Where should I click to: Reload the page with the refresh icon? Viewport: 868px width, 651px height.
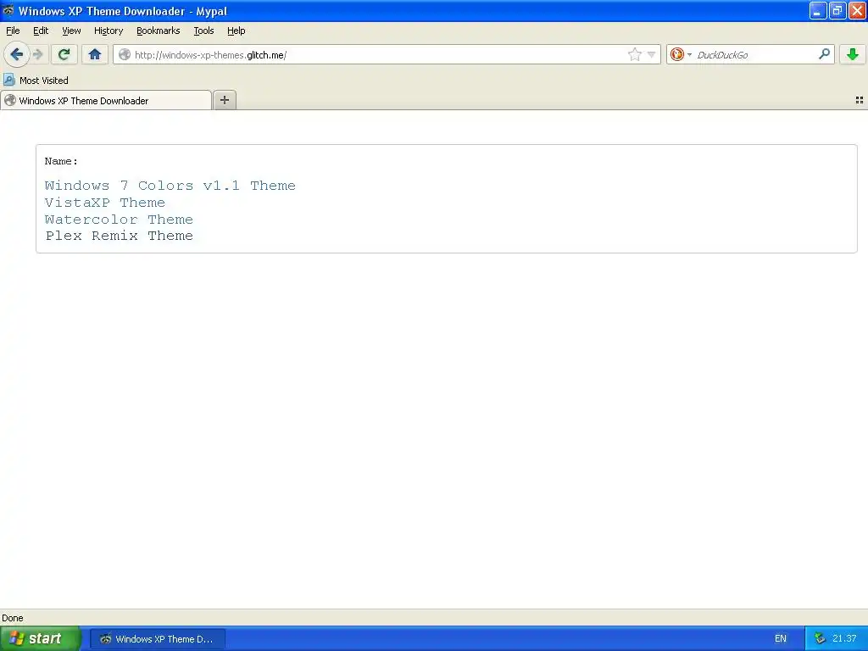click(64, 54)
